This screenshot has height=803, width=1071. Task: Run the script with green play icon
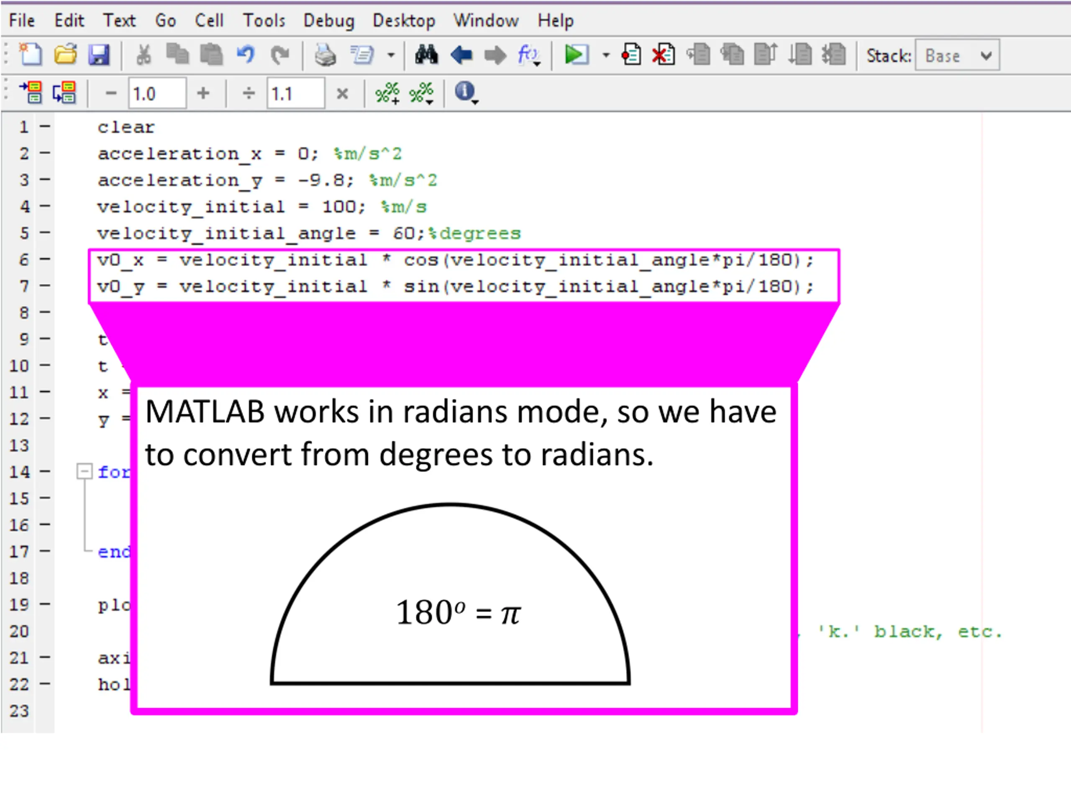(576, 54)
